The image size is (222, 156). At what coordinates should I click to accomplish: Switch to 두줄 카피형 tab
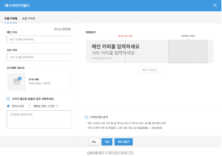[x=11, y=18]
